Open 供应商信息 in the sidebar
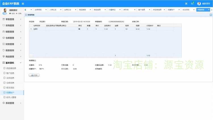Image resolution: width=213 pixels, height=120 pixels. tap(11, 68)
